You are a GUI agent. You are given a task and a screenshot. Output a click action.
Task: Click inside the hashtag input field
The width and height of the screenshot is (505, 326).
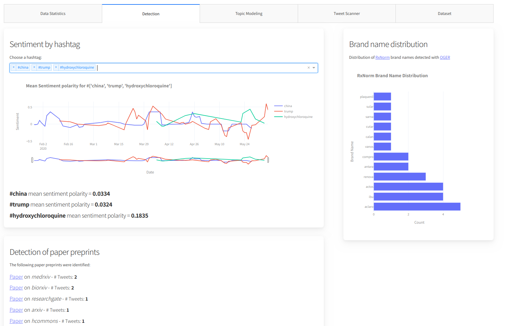click(x=200, y=68)
